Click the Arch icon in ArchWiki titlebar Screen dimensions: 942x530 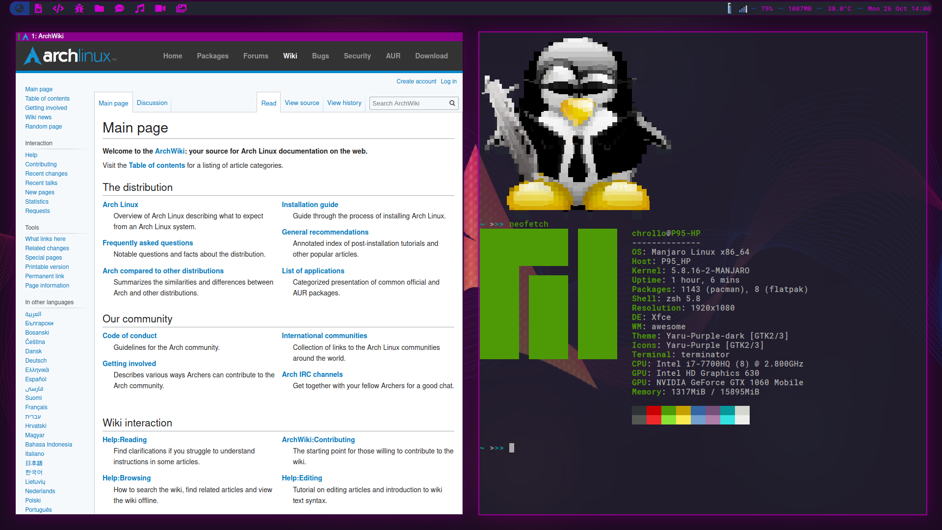point(26,36)
